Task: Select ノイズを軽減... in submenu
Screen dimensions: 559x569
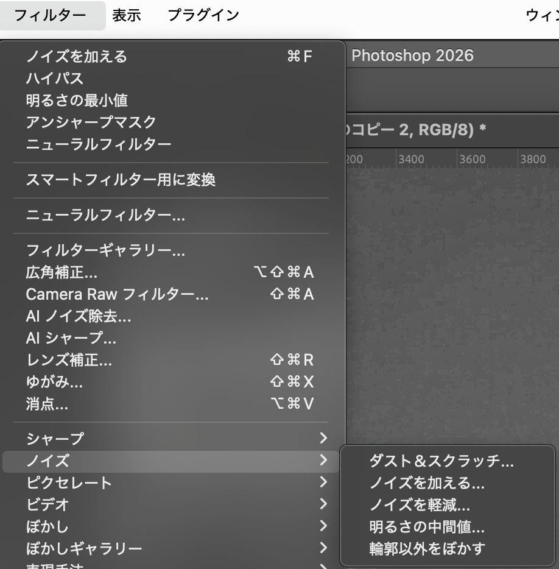Action: coord(420,505)
